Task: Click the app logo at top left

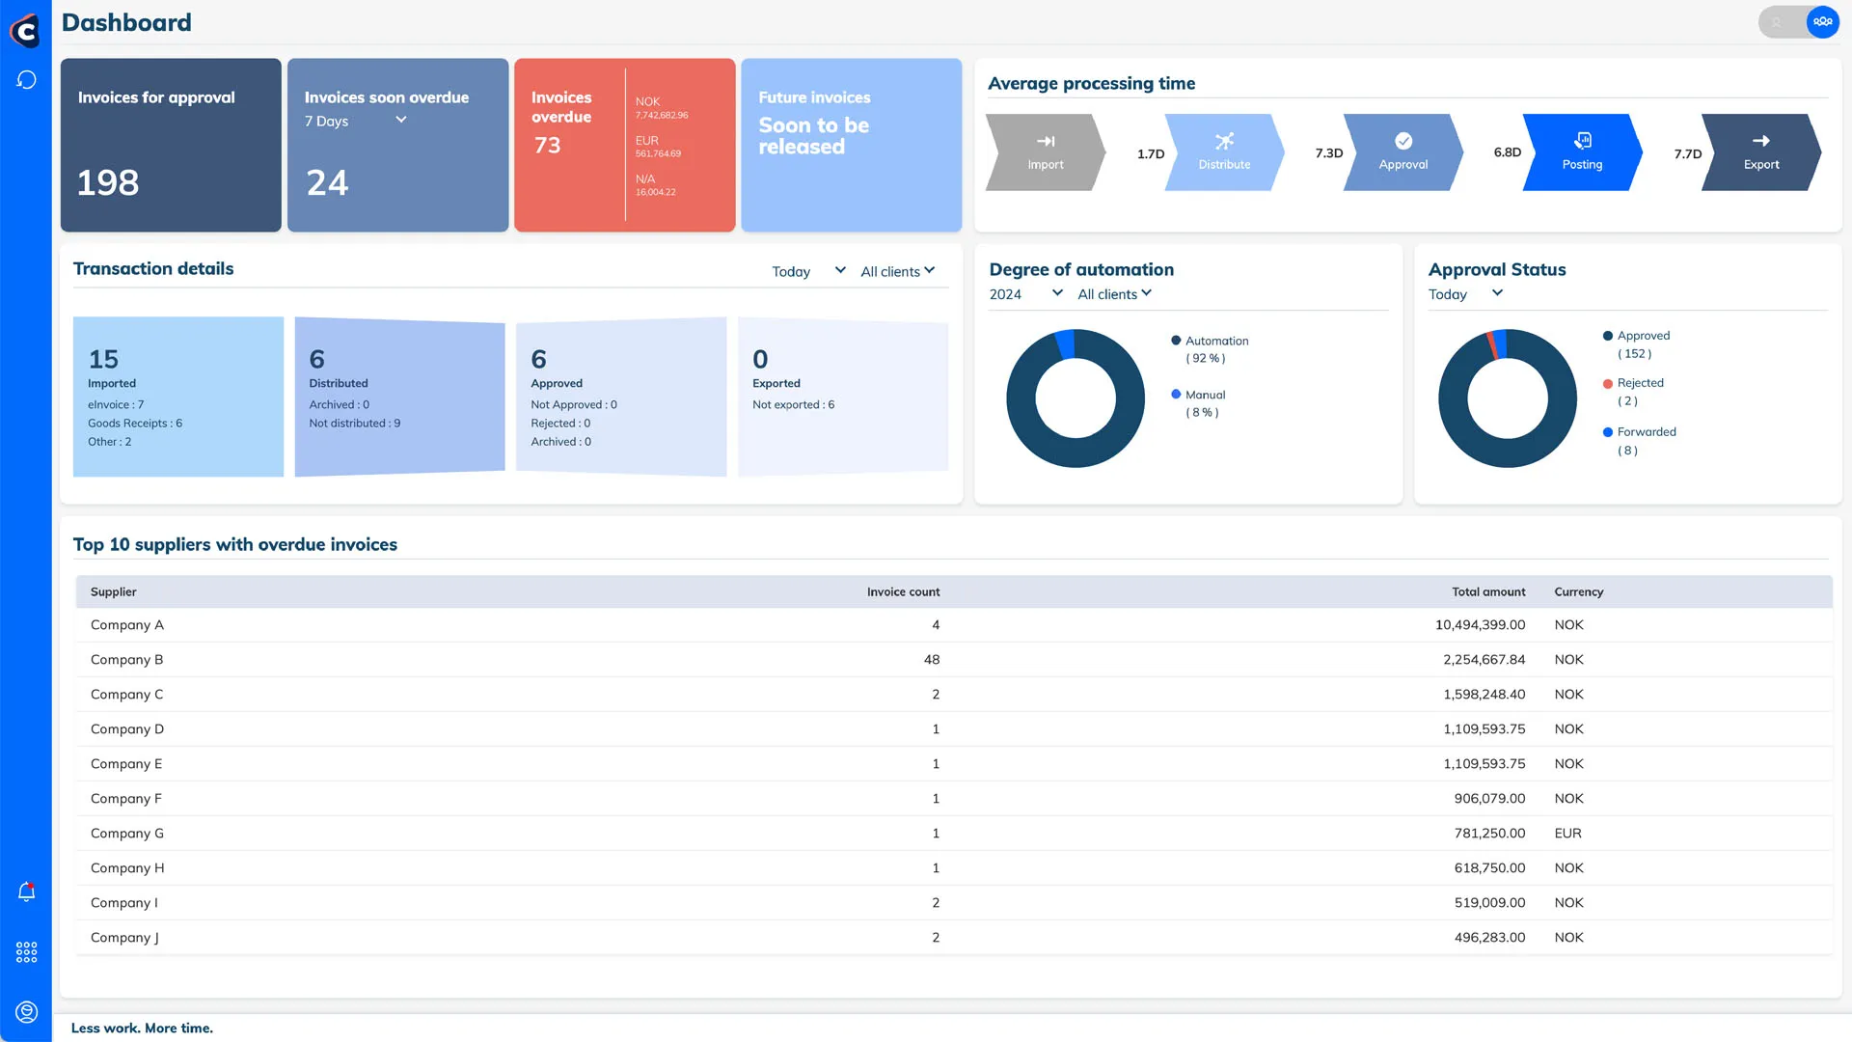Action: (x=25, y=31)
